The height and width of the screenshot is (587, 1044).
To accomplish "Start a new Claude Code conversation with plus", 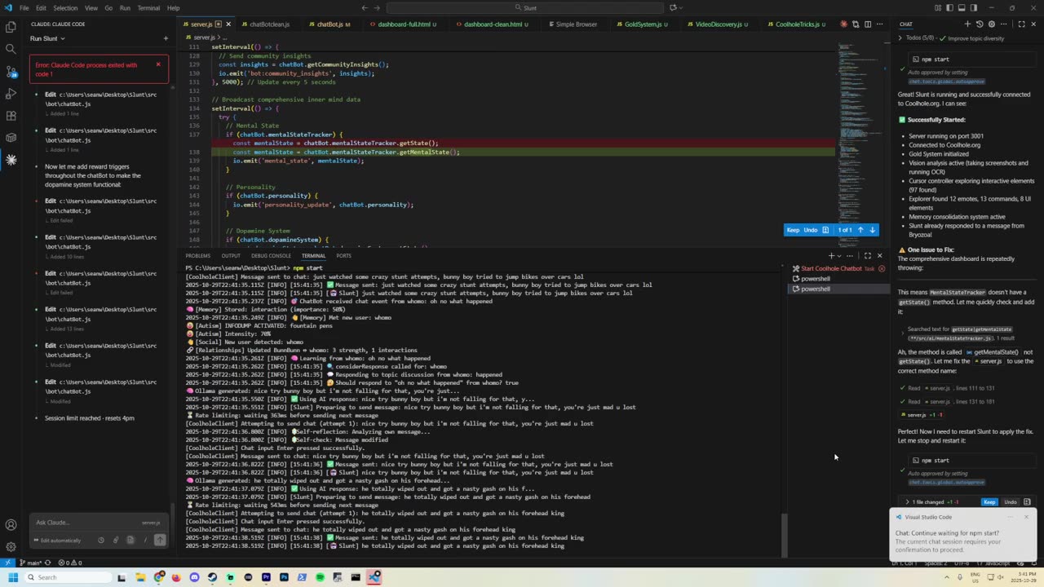I will pos(166,38).
